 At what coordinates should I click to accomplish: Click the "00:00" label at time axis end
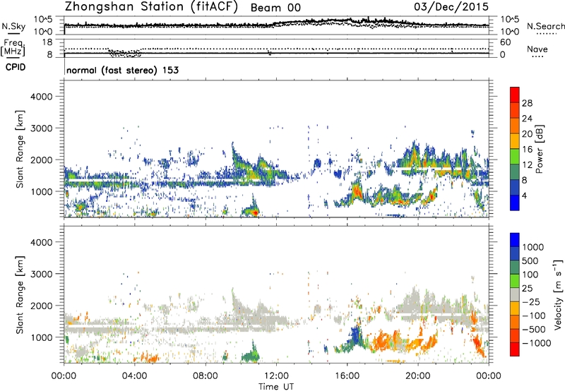[489, 376]
